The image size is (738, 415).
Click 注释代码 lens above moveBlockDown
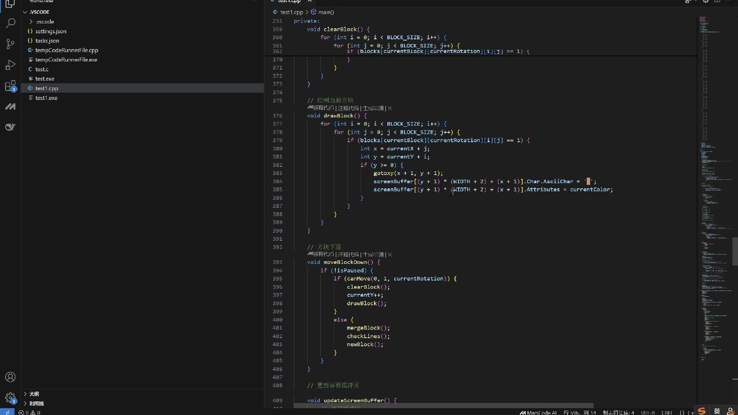click(348, 254)
